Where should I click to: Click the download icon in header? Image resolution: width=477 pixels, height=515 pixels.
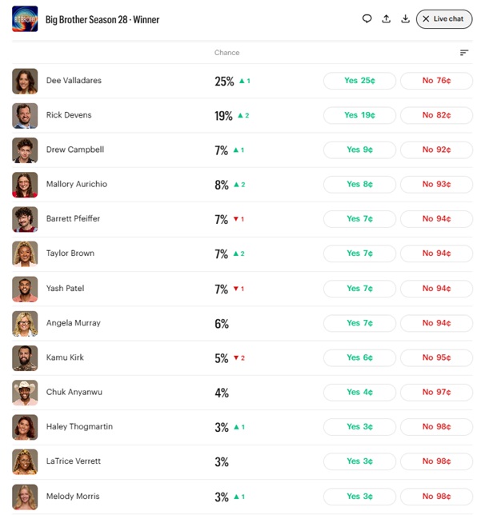(x=405, y=19)
